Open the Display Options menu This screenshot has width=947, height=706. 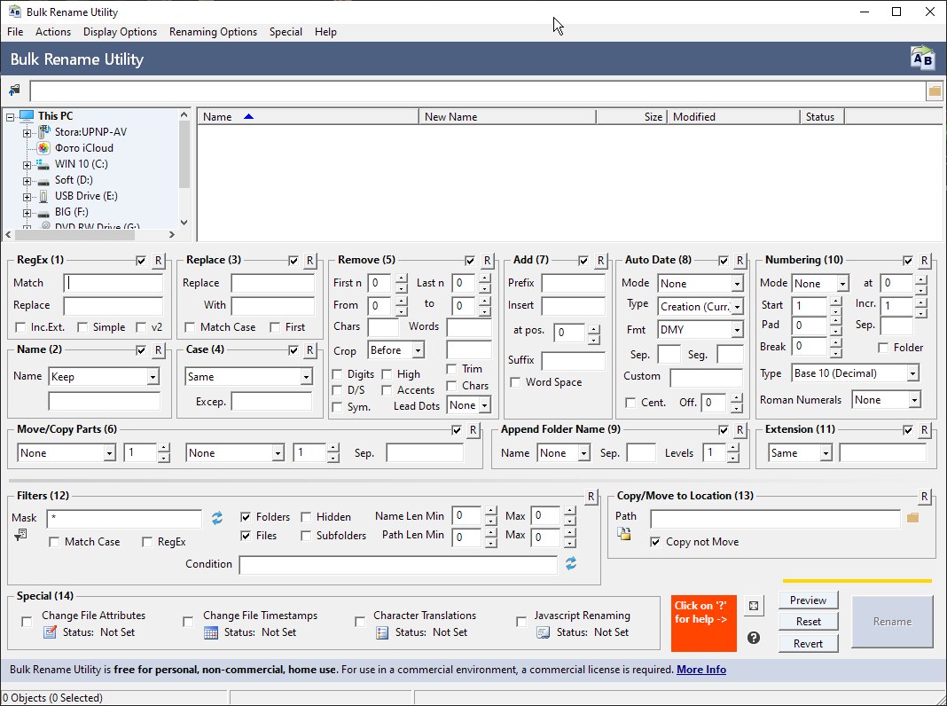121,32
